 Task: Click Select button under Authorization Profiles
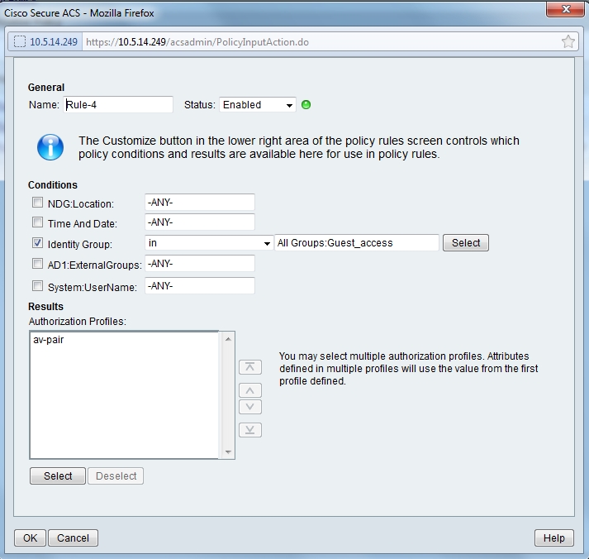58,476
